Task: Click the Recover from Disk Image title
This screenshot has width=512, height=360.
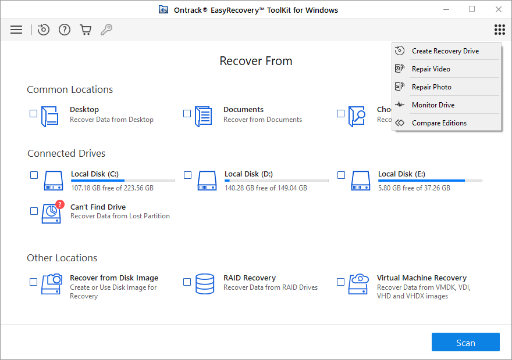Action: point(114,278)
